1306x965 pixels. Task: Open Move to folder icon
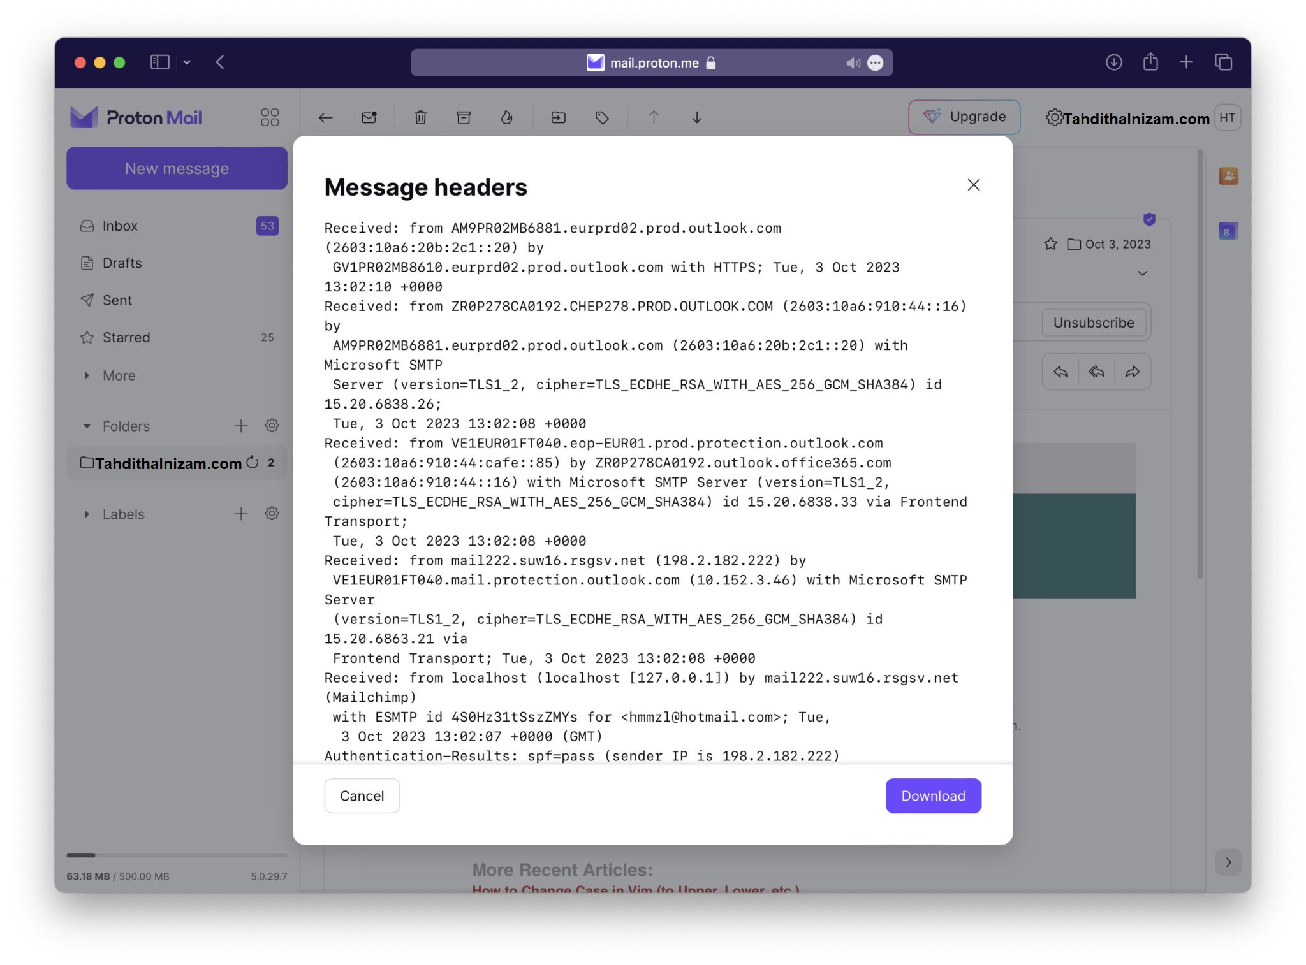[559, 117]
